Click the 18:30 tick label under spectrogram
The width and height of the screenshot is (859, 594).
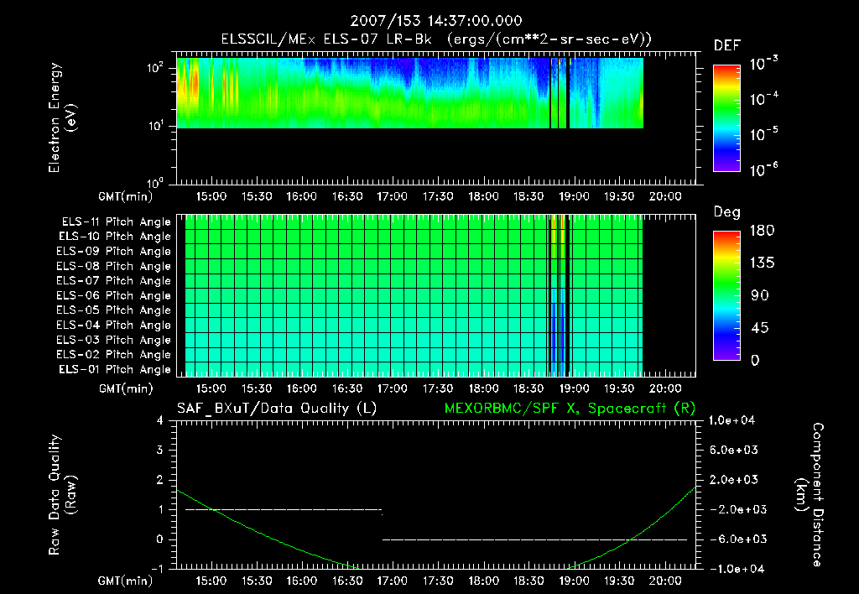pyautogui.click(x=528, y=196)
